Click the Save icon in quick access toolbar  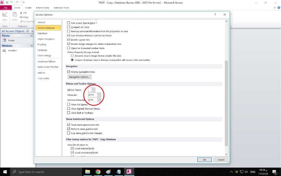pyautogui.click(x=7, y=2)
